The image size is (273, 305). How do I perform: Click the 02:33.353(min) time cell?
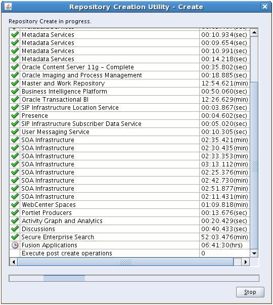(x=224, y=156)
